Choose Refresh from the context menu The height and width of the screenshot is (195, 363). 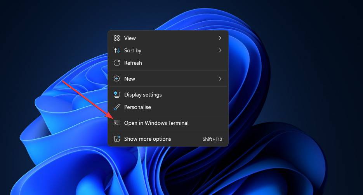point(168,63)
